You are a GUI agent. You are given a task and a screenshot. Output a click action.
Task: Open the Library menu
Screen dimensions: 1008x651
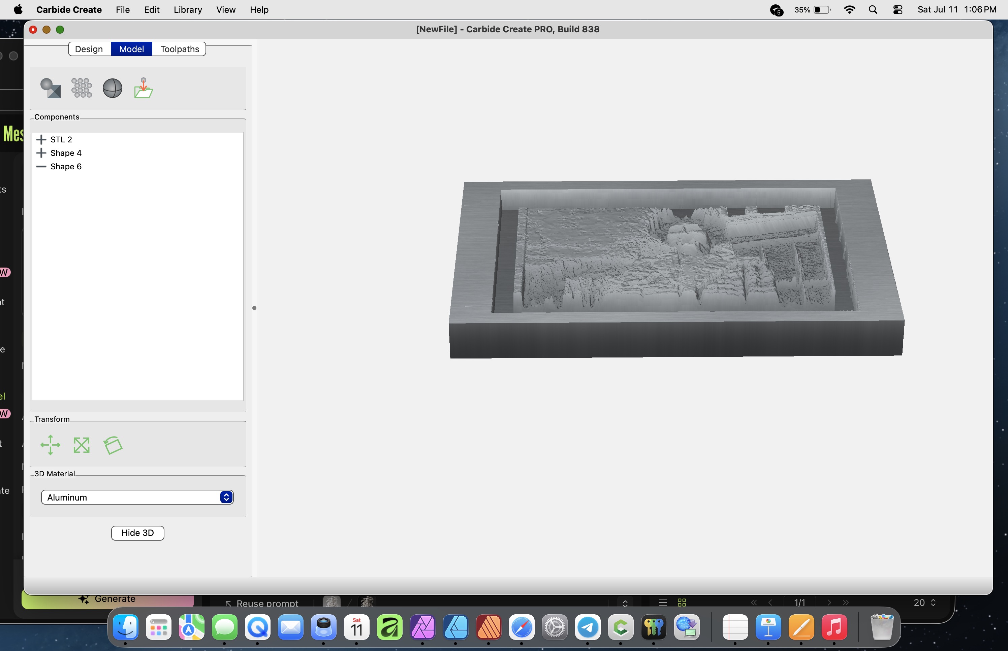pos(188,9)
